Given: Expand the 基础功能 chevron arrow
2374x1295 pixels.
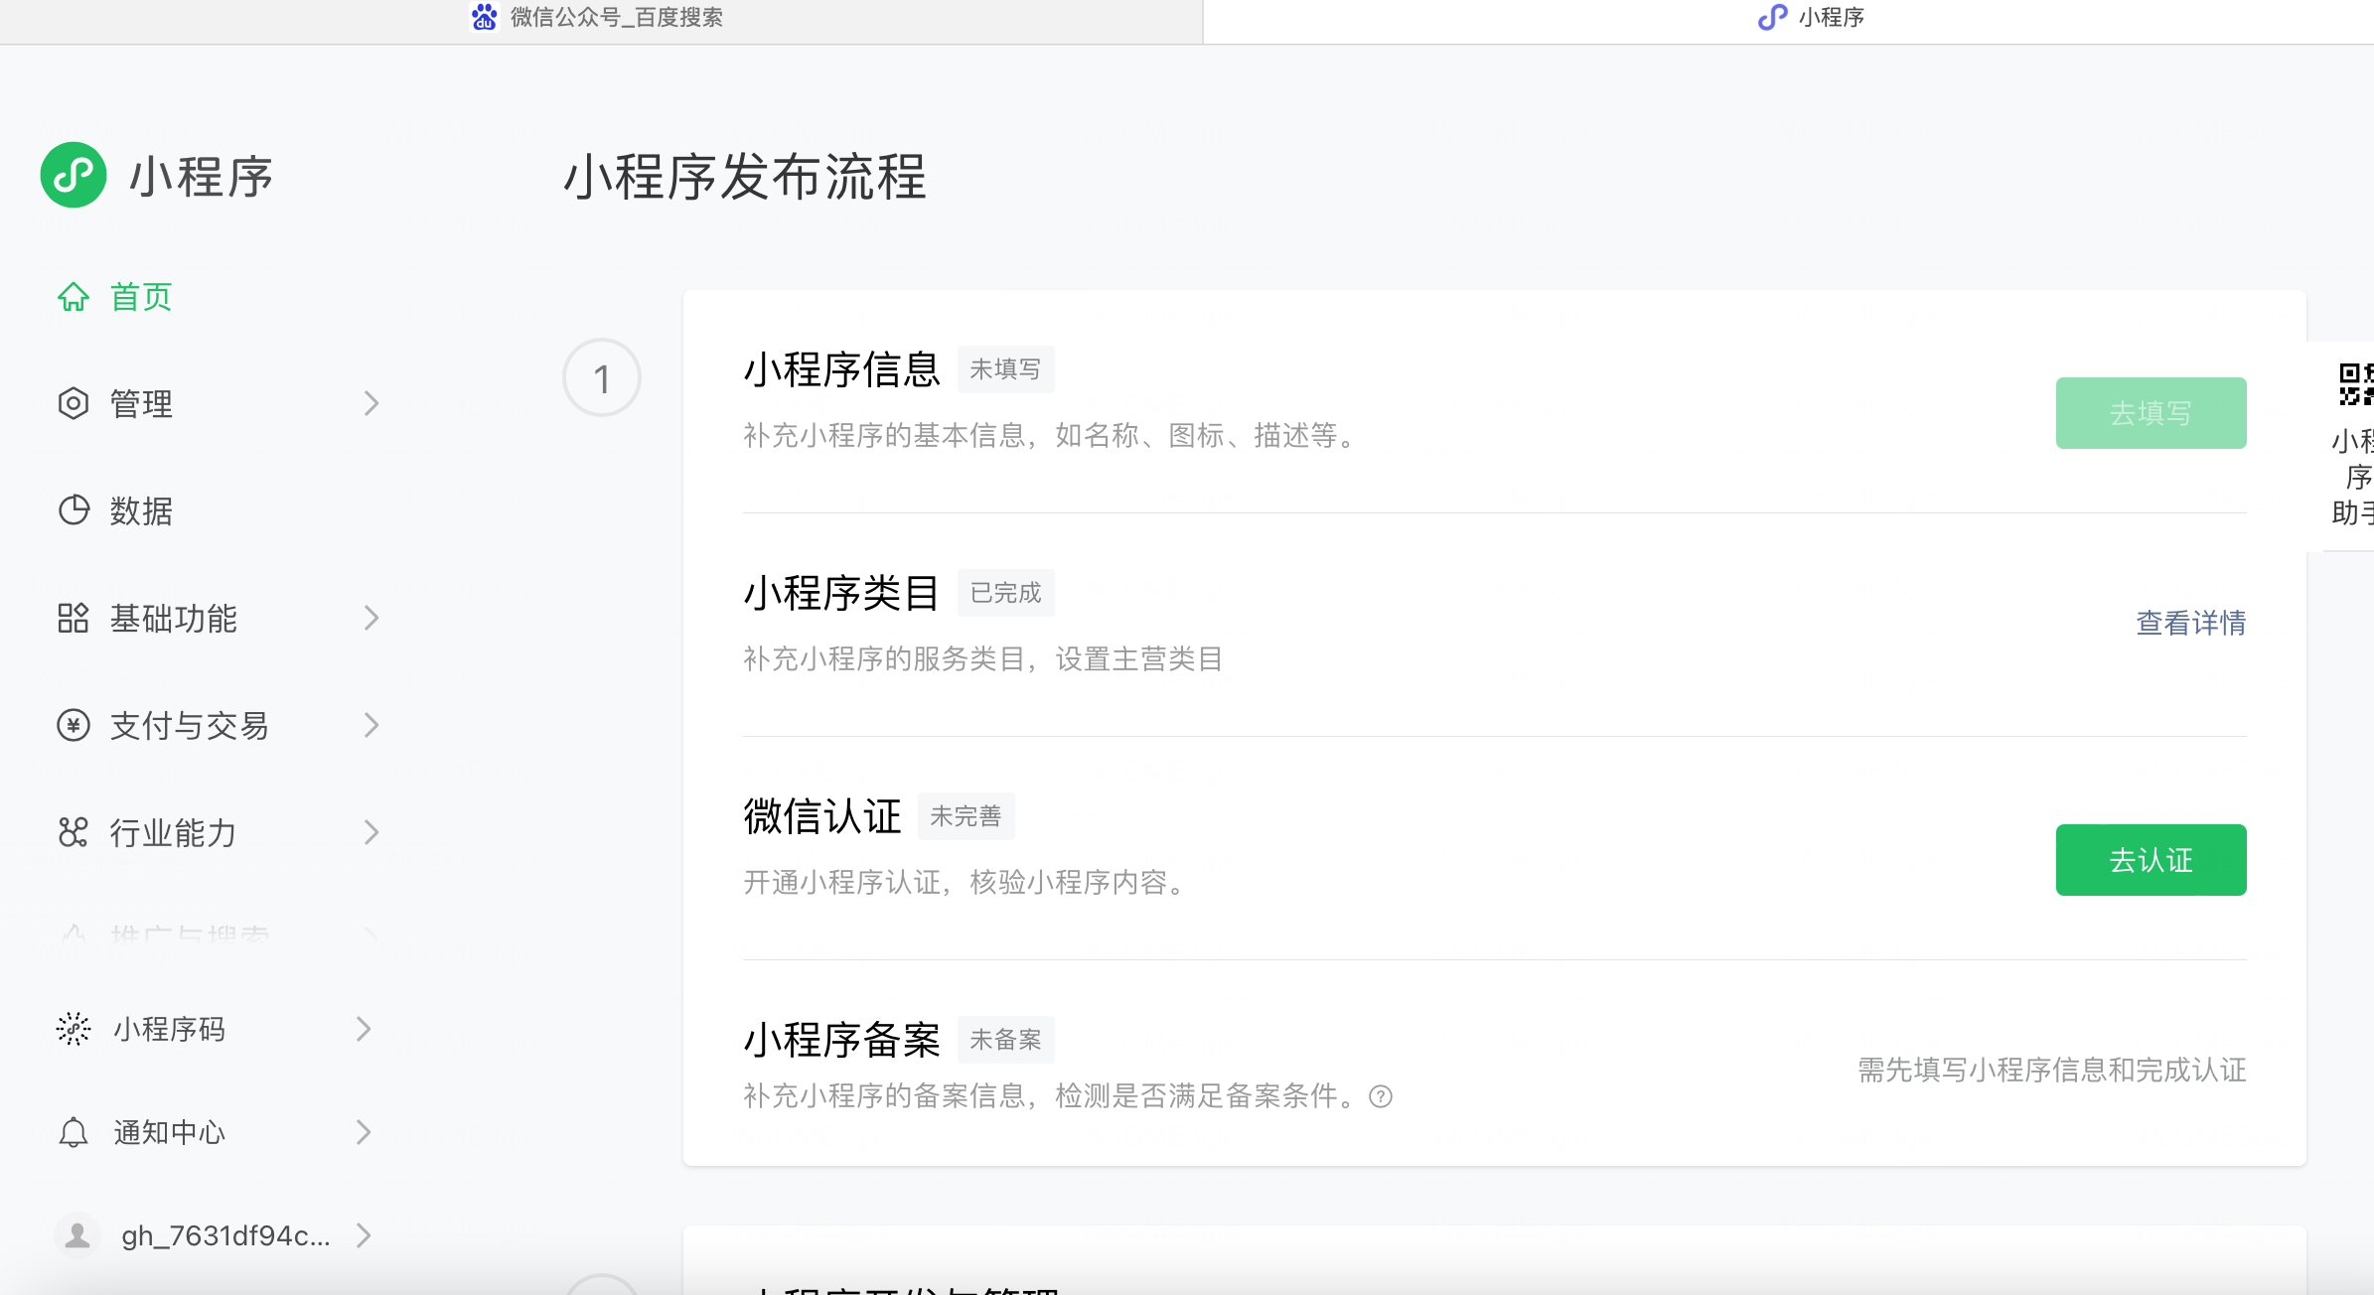Looking at the screenshot, I should pos(371,618).
